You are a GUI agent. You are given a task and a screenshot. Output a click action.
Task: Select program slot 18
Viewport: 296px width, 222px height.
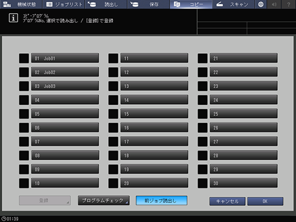pyautogui.click(x=155, y=156)
